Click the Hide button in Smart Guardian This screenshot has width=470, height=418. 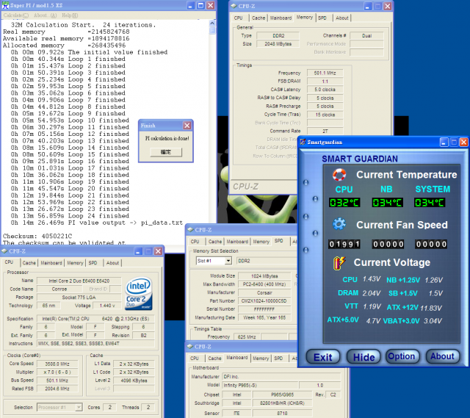[364, 357]
